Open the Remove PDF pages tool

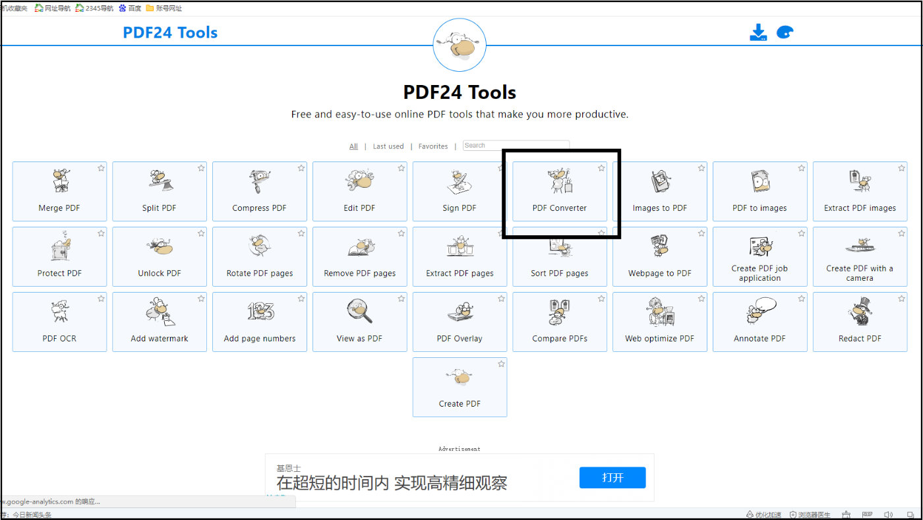360,256
